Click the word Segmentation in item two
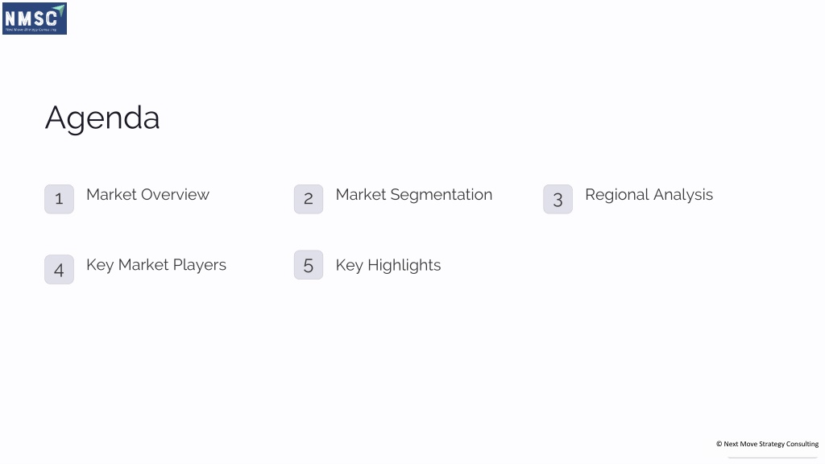This screenshot has height=464, width=825. coord(441,195)
